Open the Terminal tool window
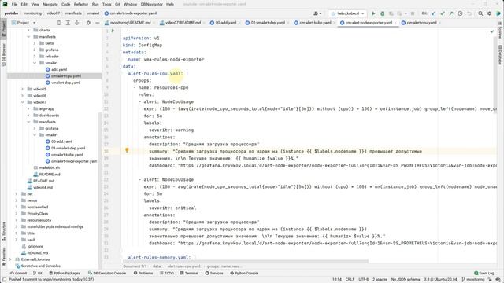Image resolution: width=504 pixels, height=283 pixels. click(x=189, y=274)
